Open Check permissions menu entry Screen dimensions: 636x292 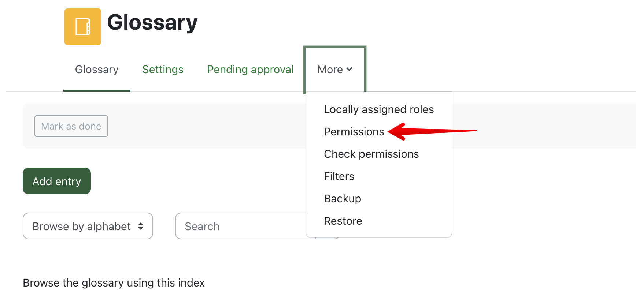(371, 154)
